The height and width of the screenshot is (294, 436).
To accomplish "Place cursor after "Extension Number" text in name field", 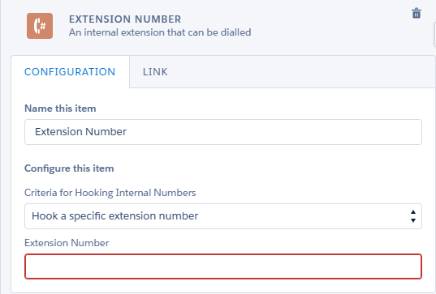I will tap(127, 132).
